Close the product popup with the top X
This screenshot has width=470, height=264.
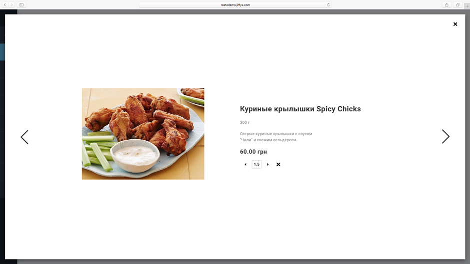click(455, 24)
